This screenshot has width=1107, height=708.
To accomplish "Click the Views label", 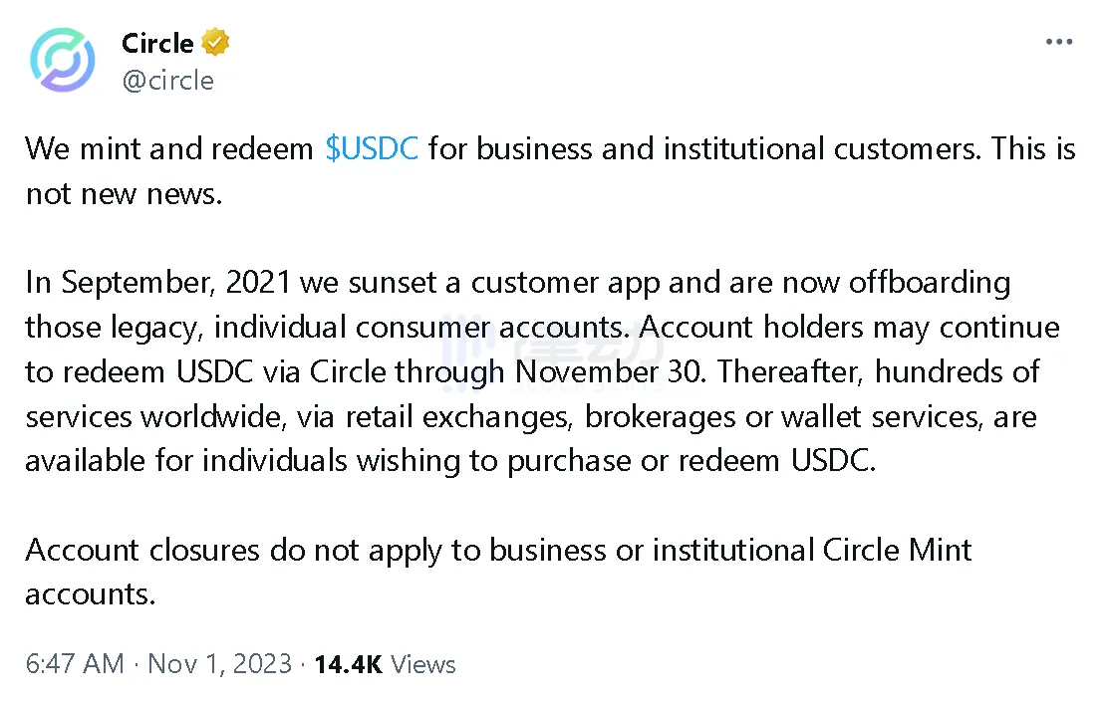I will (x=423, y=664).
